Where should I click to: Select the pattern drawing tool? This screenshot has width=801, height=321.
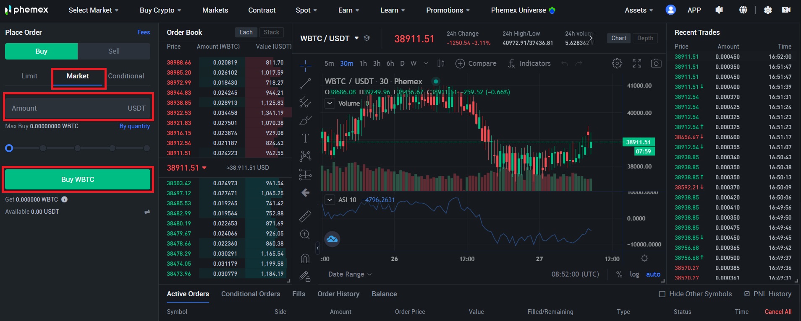(305, 156)
